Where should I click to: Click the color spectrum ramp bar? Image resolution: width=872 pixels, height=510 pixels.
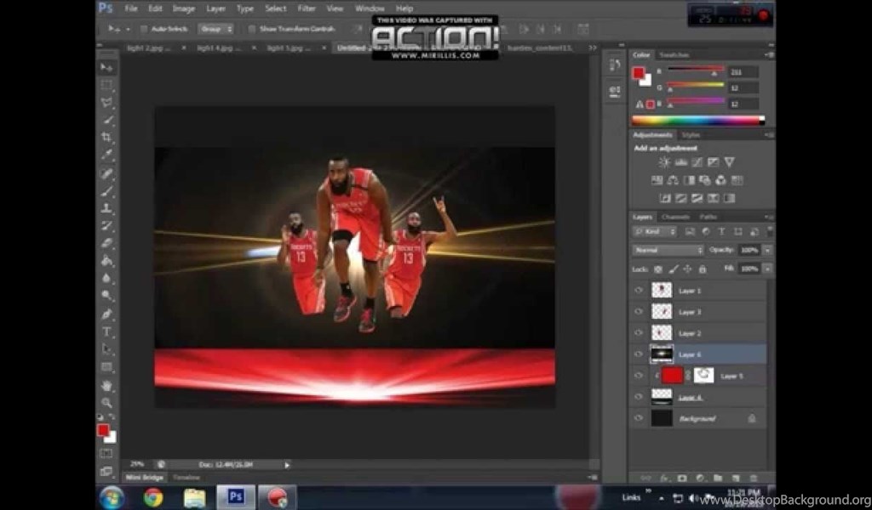tap(697, 121)
